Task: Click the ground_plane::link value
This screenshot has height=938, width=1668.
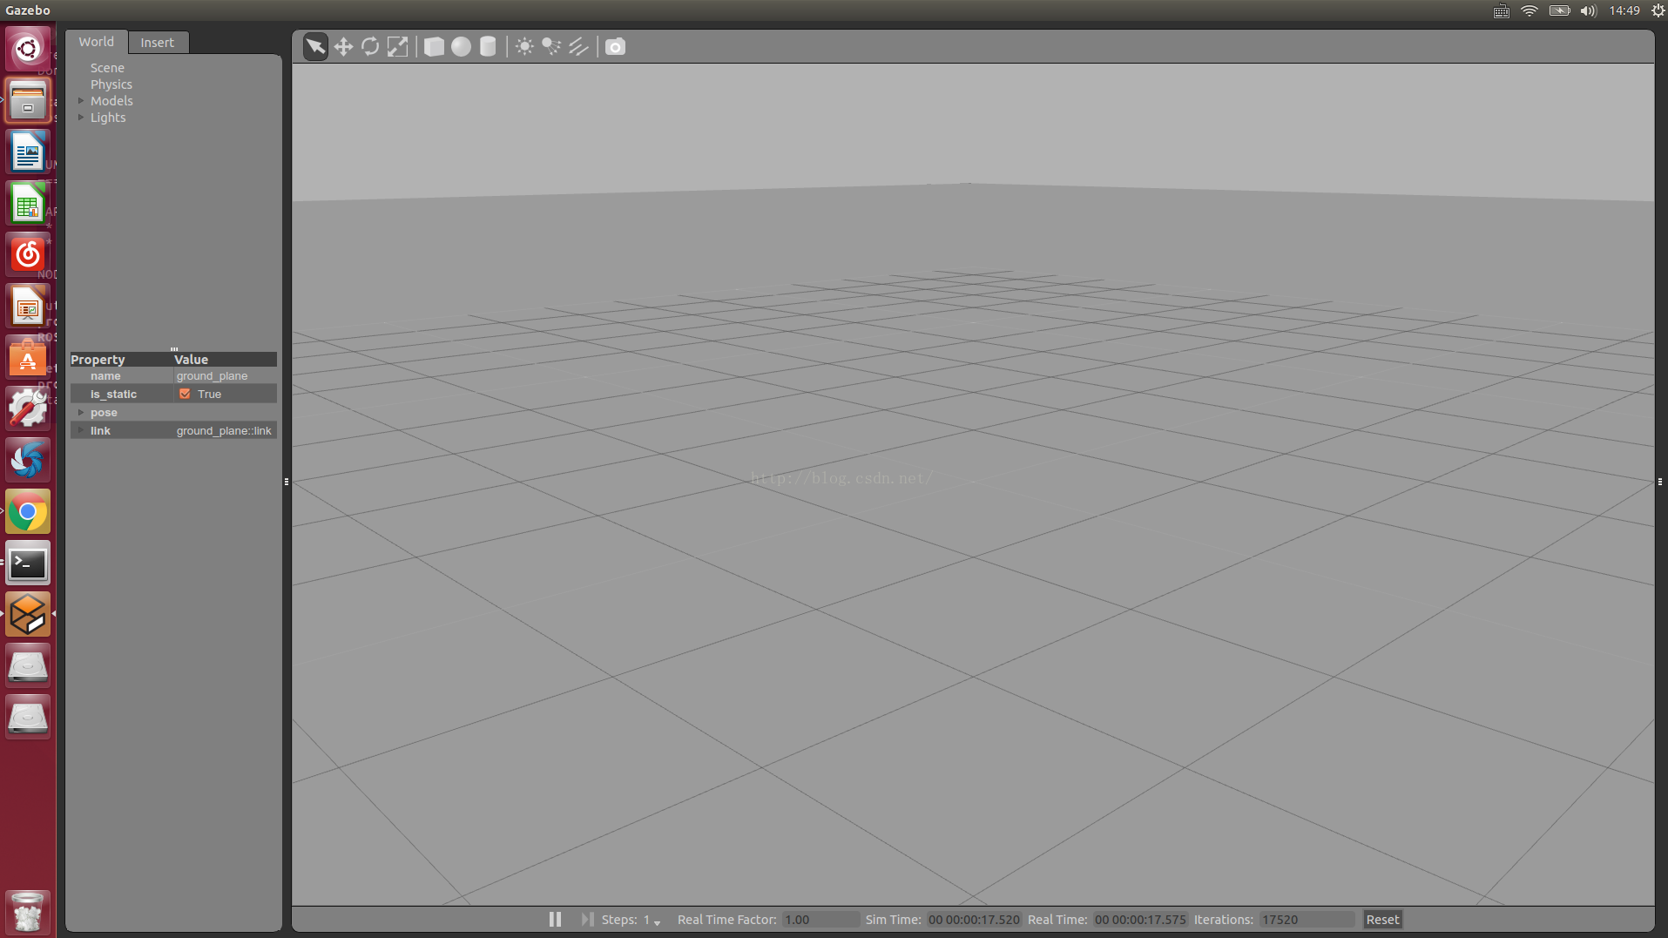Action: [224, 431]
